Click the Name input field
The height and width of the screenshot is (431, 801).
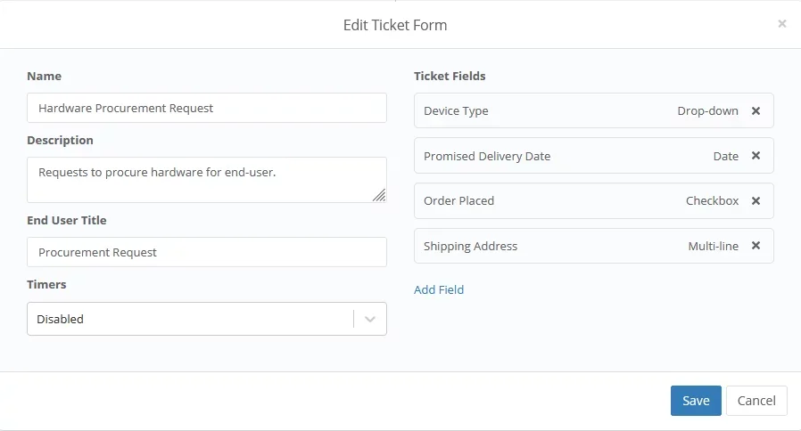point(207,108)
